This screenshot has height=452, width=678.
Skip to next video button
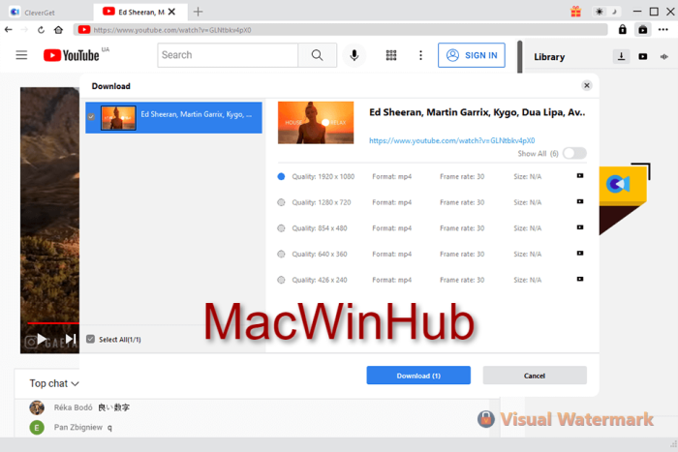(x=71, y=339)
